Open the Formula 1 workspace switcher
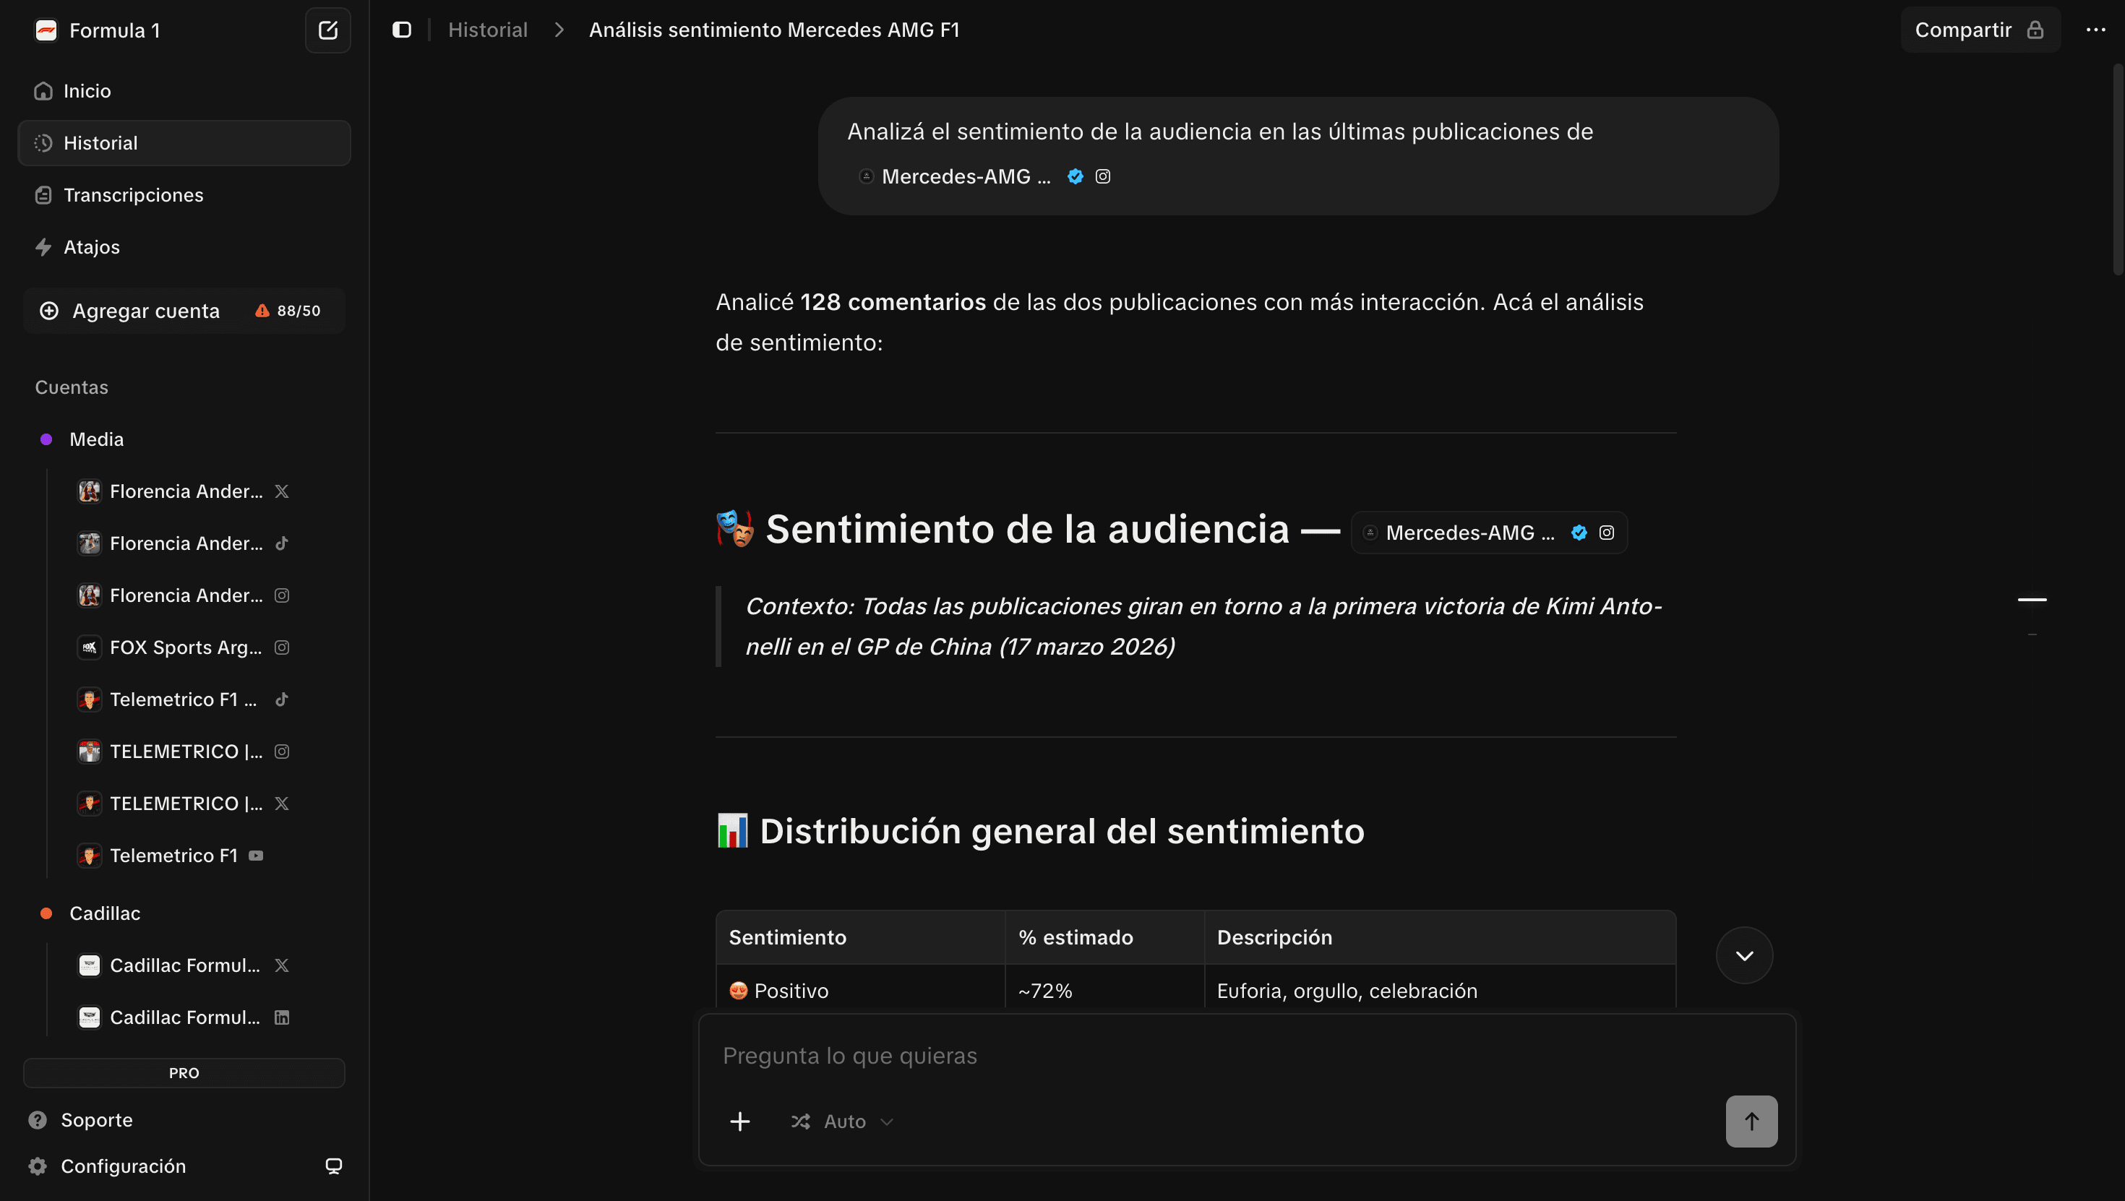Viewport: 2125px width, 1201px height. 98,30
